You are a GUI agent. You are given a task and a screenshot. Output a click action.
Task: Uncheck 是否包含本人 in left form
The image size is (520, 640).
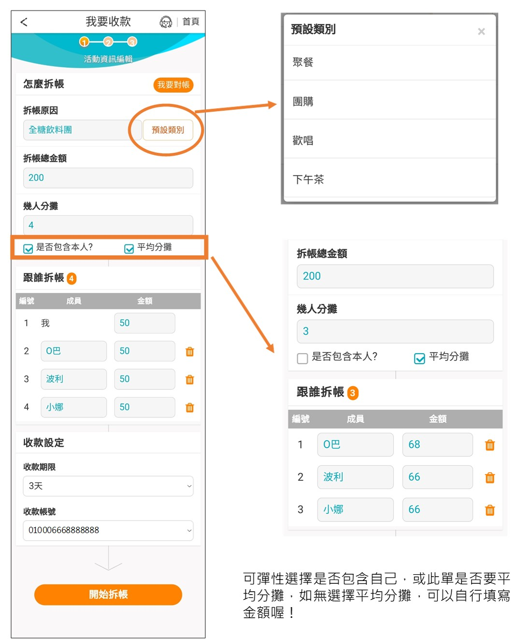[x=29, y=249]
